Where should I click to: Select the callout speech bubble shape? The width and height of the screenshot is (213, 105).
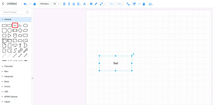[x=15, y=46]
